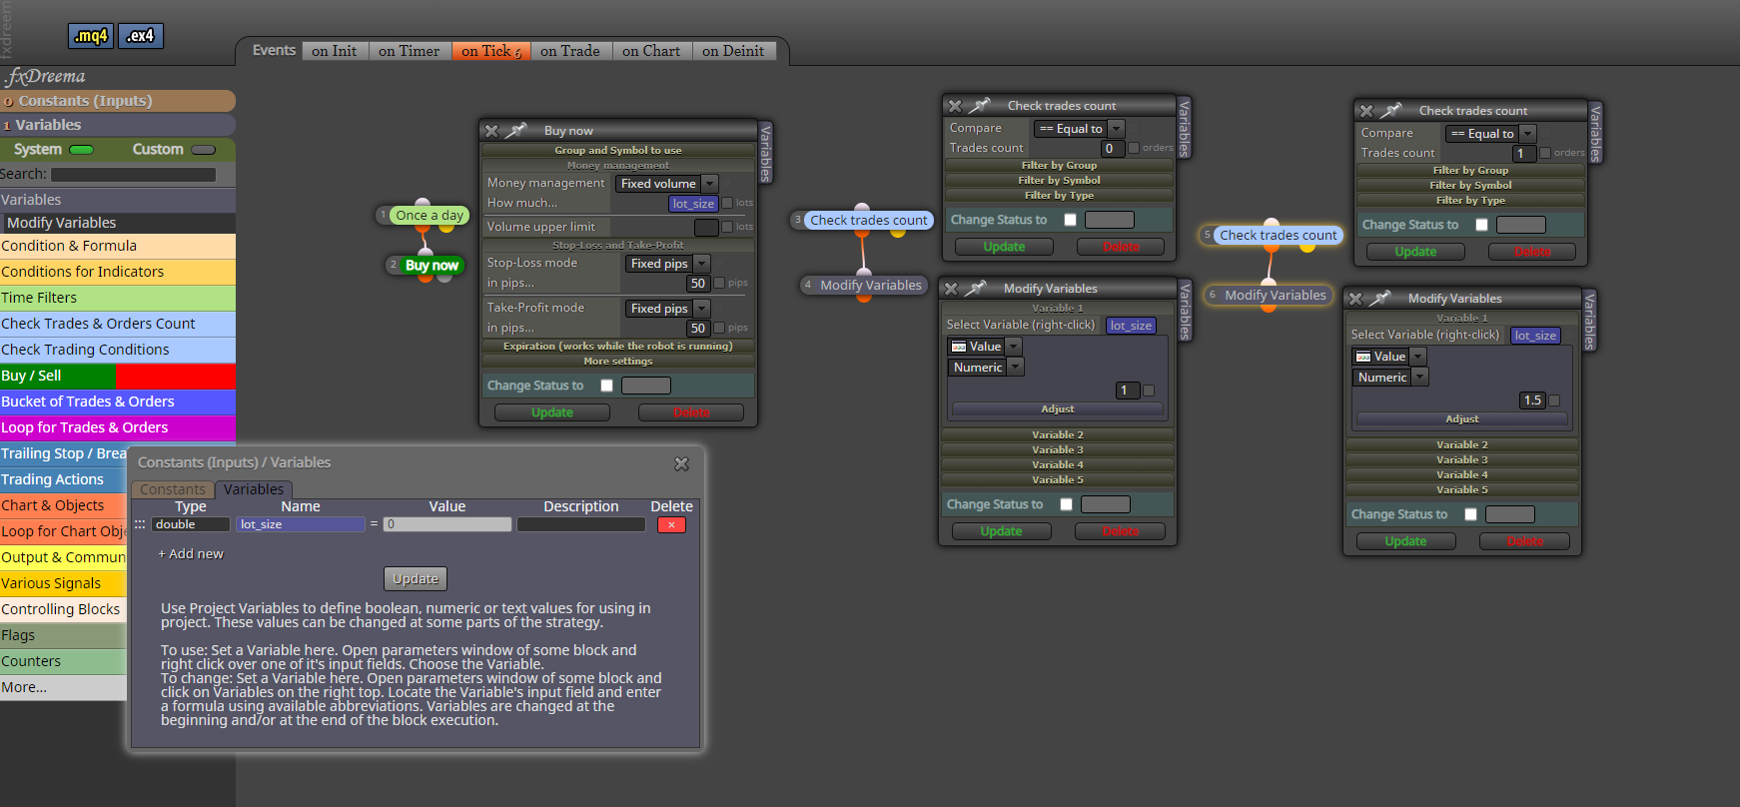Click red delete icon for lot_size variable
The image size is (1740, 807).
pos(671,524)
